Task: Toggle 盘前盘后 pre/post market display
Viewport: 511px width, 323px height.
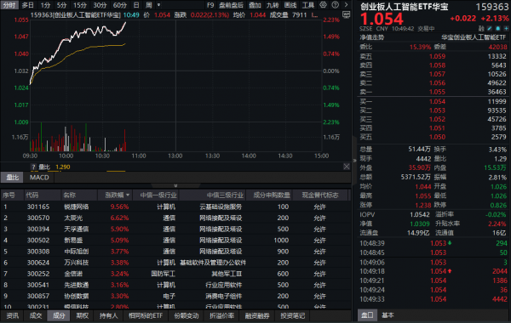Action: point(231,5)
